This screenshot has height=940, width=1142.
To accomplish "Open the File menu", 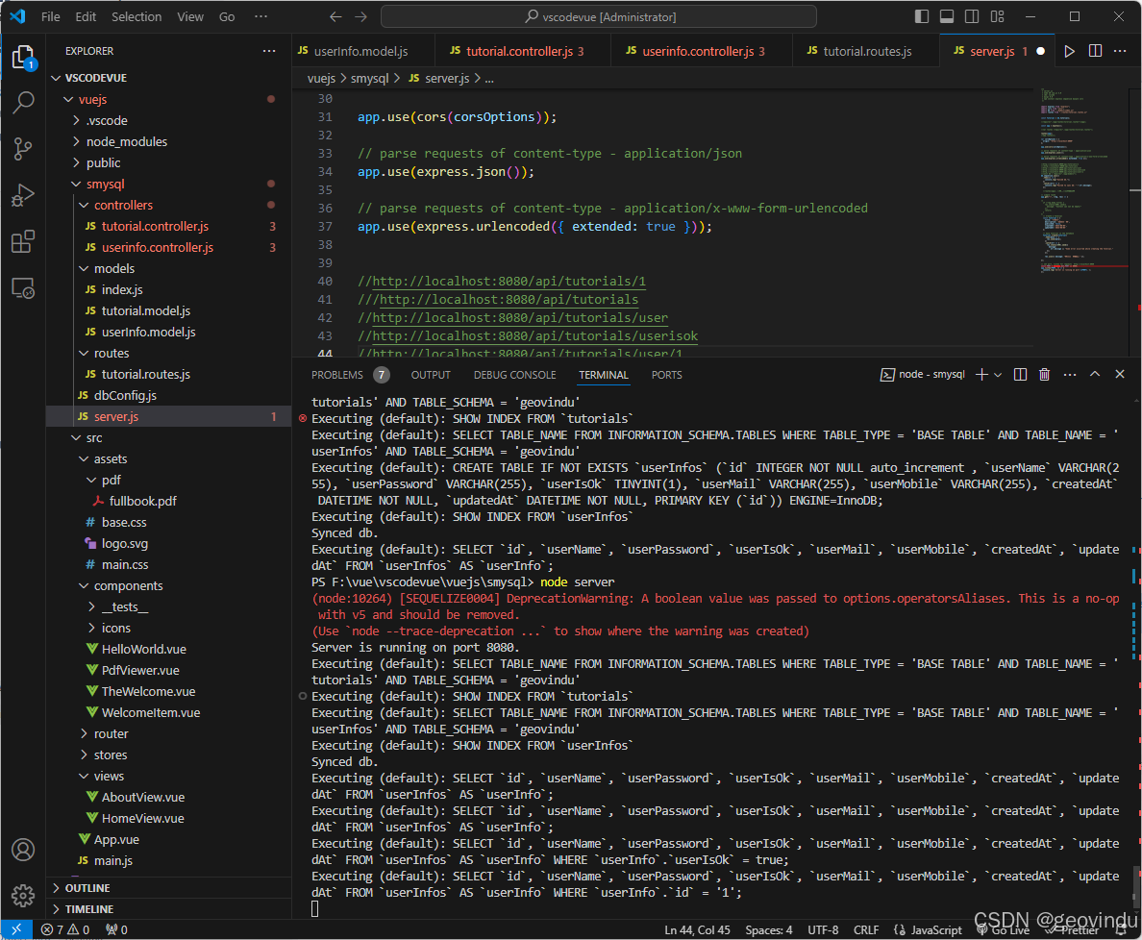I will click(x=50, y=15).
